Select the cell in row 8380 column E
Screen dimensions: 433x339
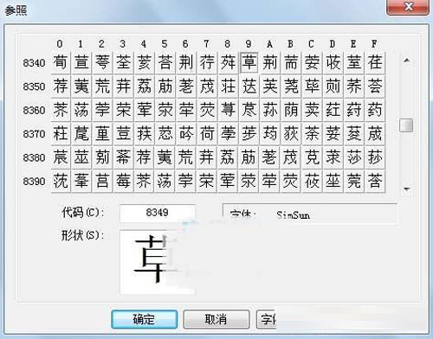coord(354,157)
